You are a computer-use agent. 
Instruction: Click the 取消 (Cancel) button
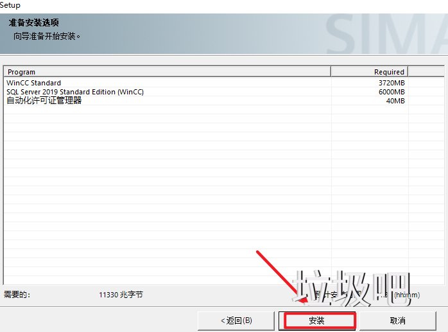(397, 320)
